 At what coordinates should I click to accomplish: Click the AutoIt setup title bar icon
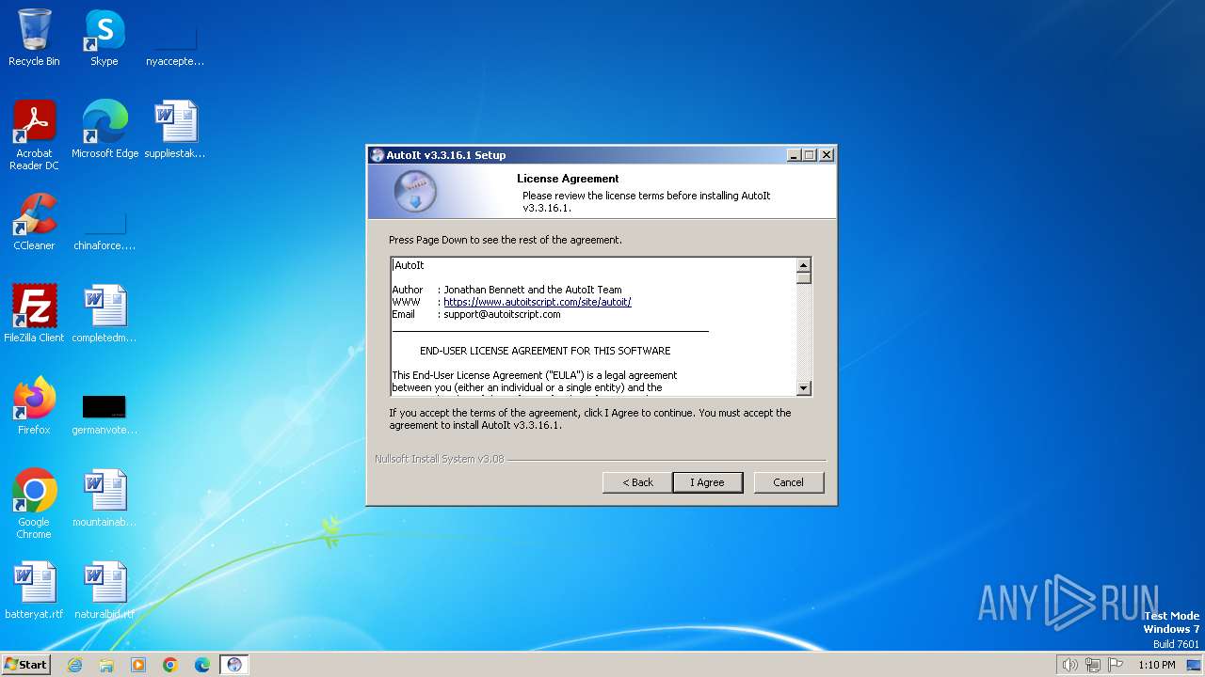pyautogui.click(x=378, y=155)
